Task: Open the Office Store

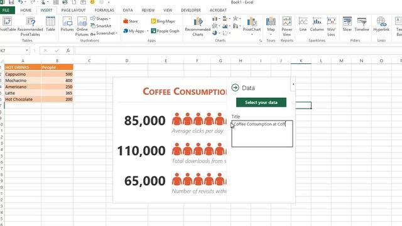Action: point(131,21)
